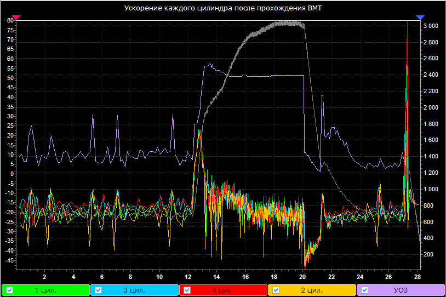The image size is (446, 297).
Task: Select the blue triangle marker above the right axis
Action: coord(420,18)
